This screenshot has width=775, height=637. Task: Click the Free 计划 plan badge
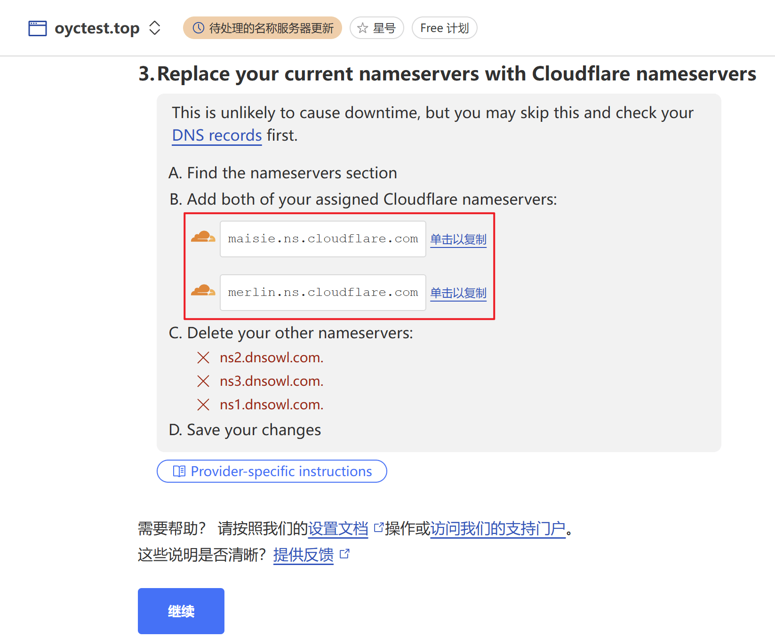tap(444, 28)
